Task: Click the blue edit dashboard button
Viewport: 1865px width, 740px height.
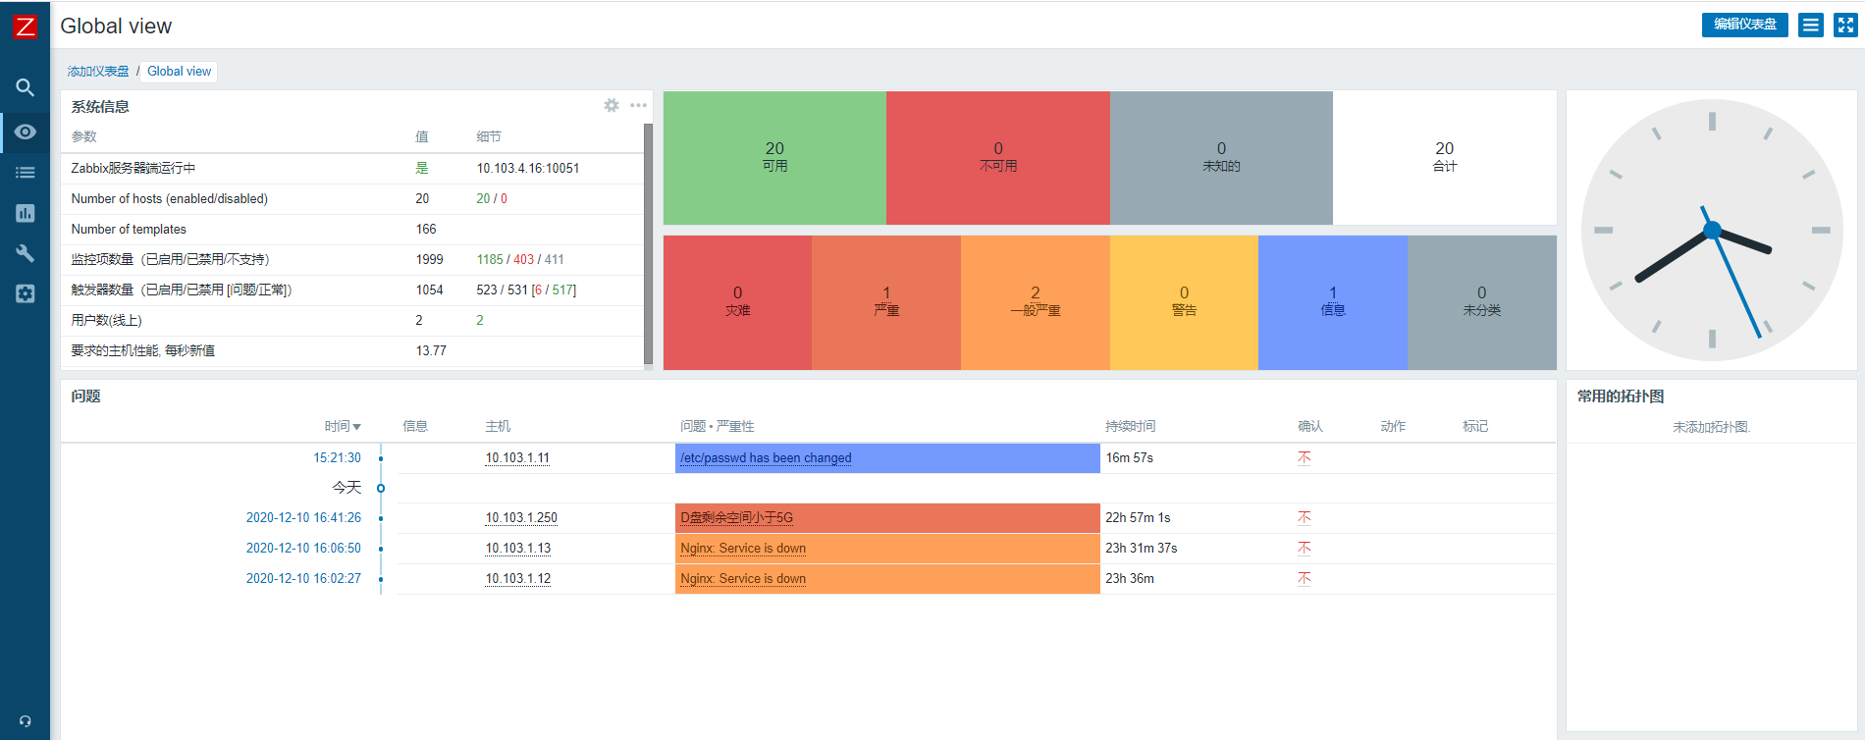Action: (x=1744, y=25)
